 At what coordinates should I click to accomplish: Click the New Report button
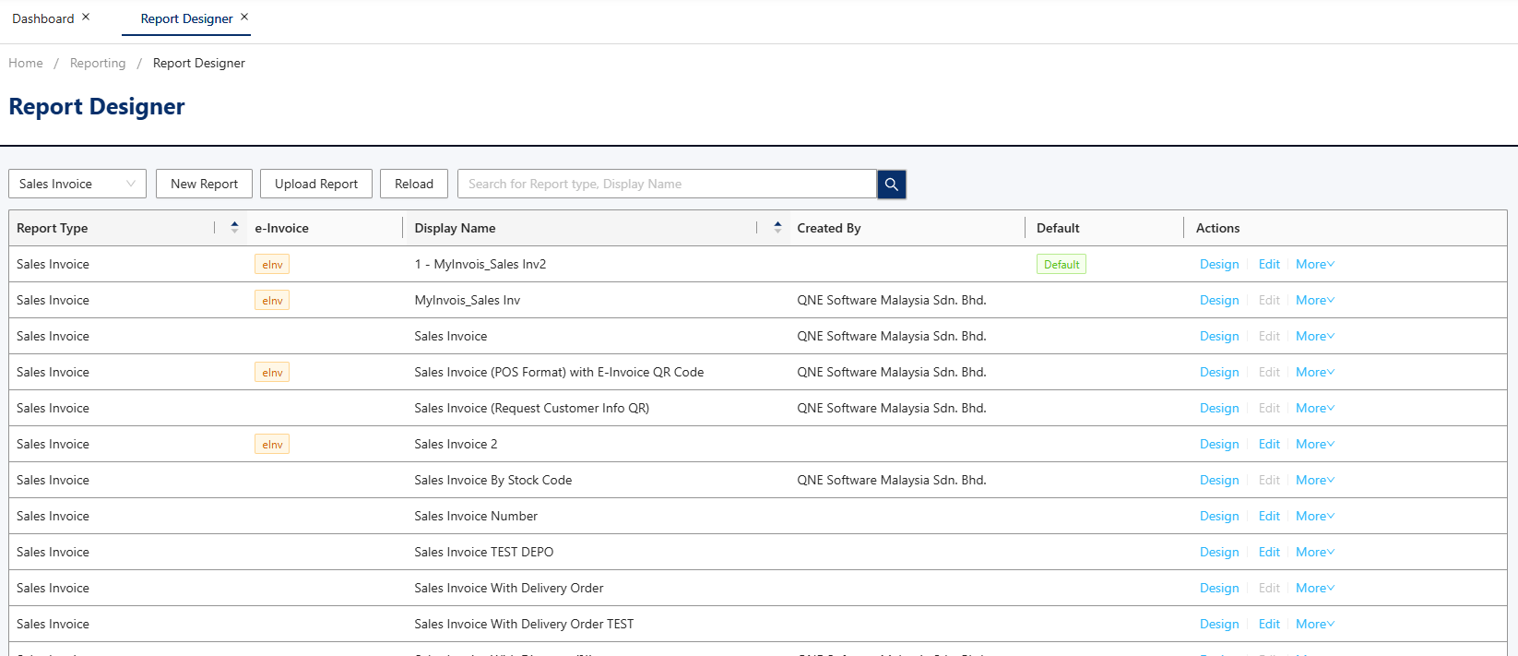click(204, 185)
